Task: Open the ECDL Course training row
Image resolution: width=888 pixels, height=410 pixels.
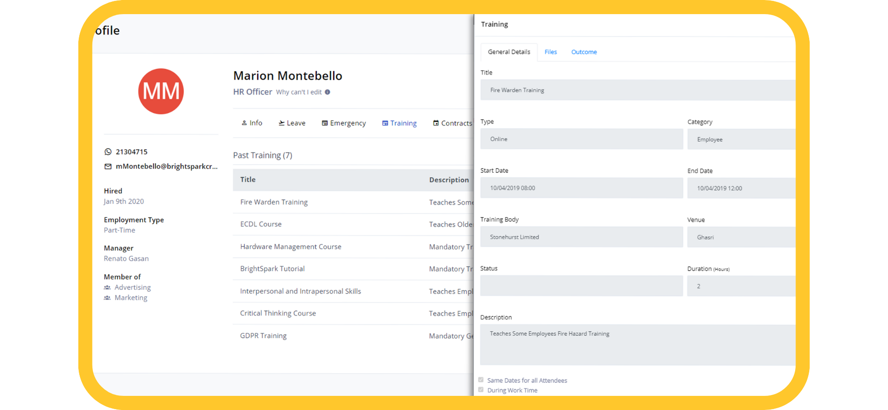Action: (261, 224)
